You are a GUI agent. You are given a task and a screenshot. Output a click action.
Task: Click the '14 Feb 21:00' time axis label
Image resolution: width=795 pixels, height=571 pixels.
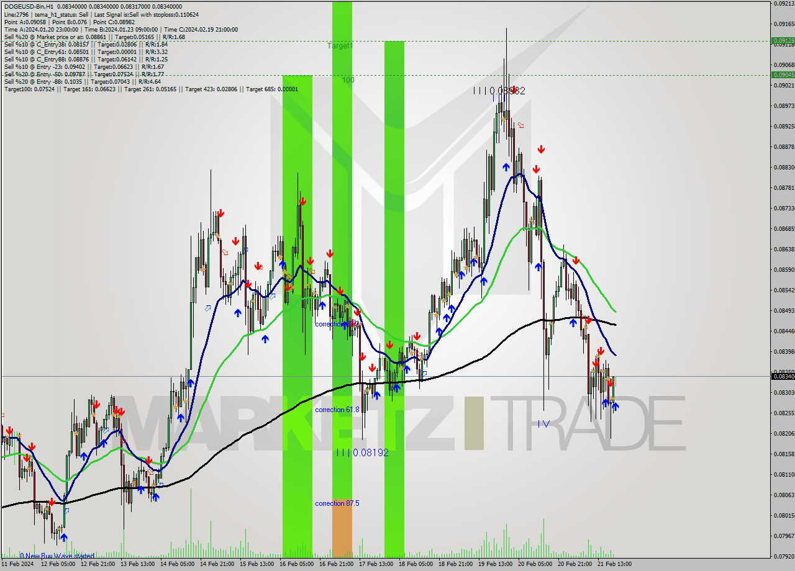point(217,564)
